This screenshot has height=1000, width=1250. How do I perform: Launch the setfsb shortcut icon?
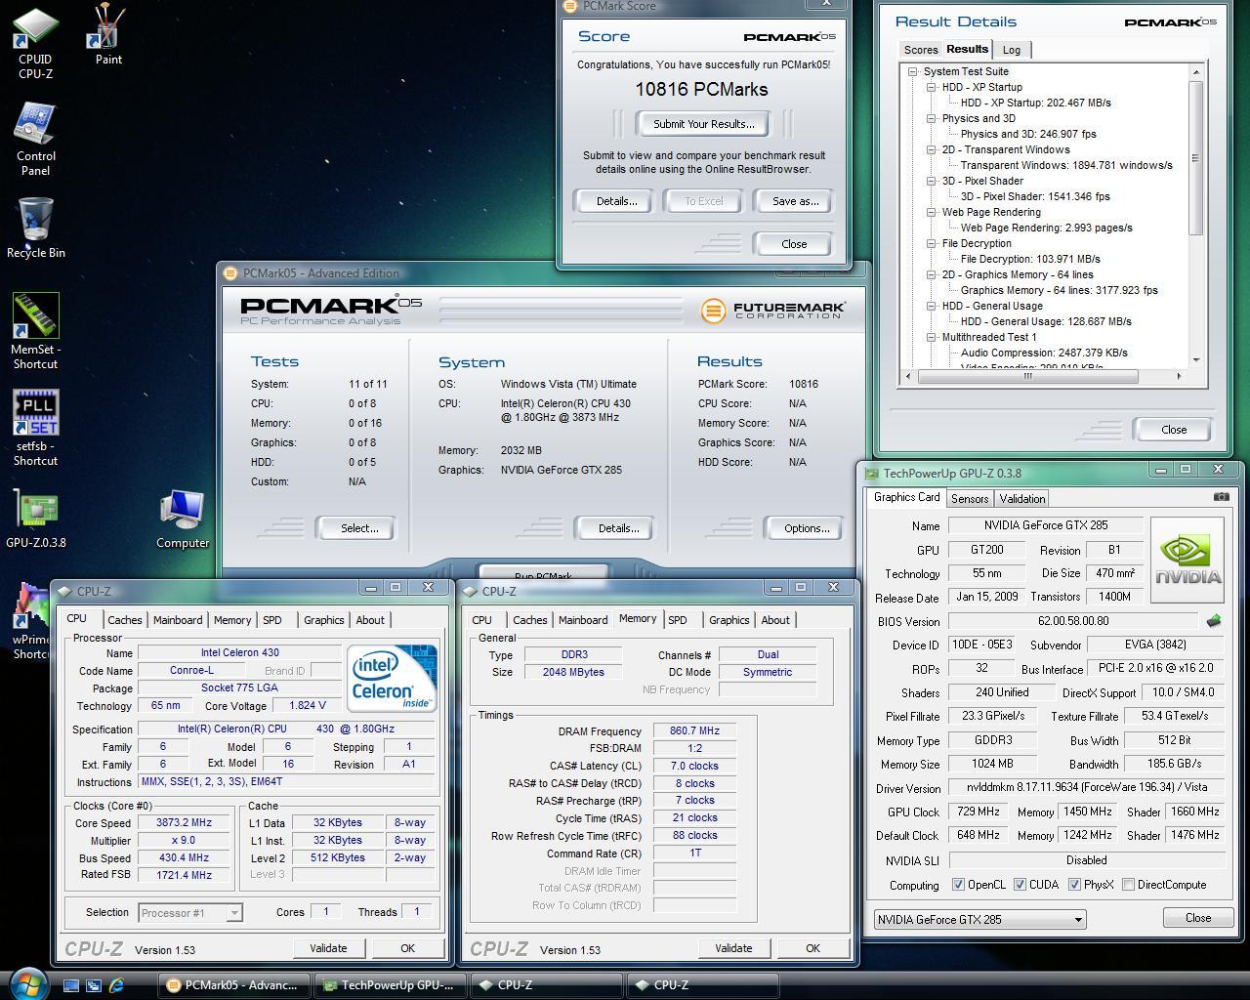click(x=35, y=428)
